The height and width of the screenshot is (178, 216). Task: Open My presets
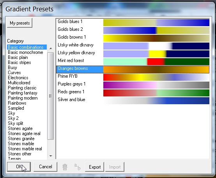point(20,23)
